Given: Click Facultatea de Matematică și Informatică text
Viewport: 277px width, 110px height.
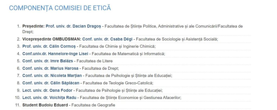Looking at the screenshot, I should click(128, 54).
